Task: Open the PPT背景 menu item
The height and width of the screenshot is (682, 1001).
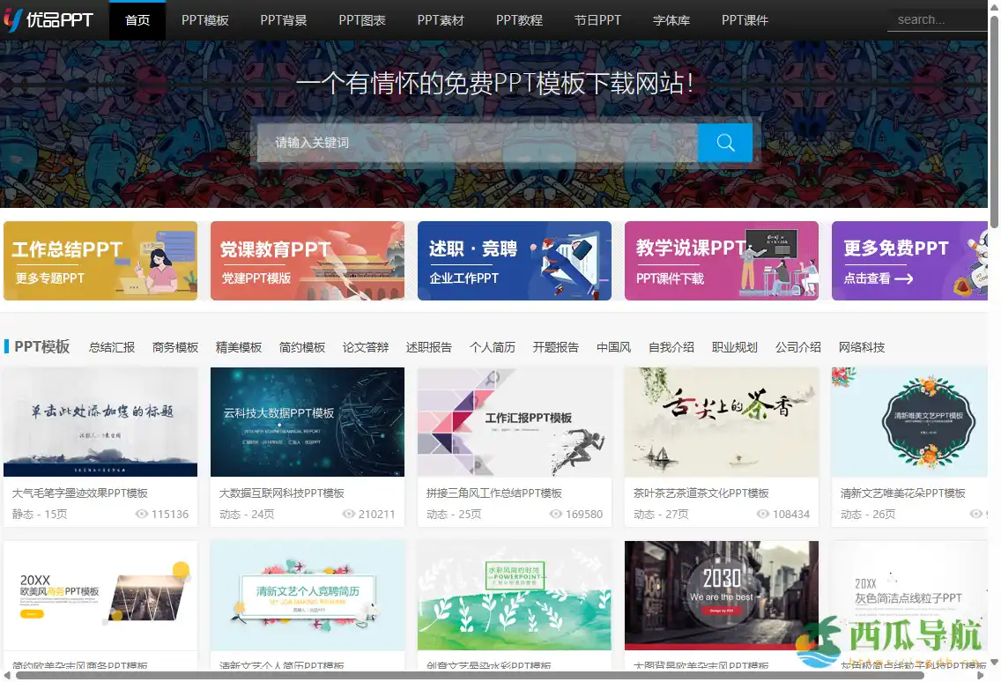Action: [x=284, y=19]
